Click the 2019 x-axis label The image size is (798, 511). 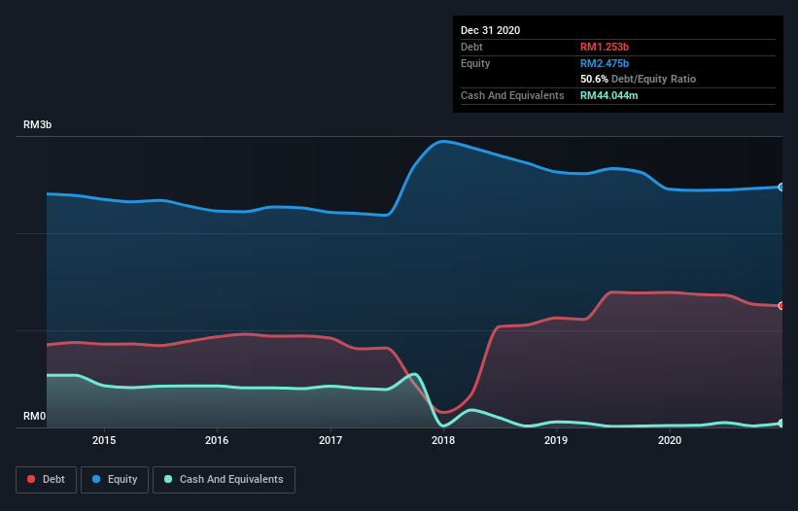[556, 440]
